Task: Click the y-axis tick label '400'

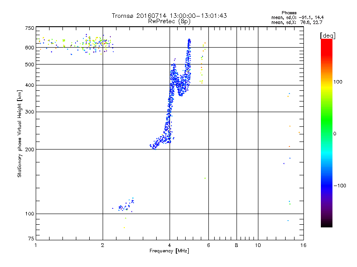Action: coord(29,85)
